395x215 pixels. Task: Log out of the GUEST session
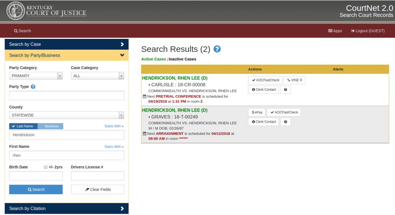(368, 31)
